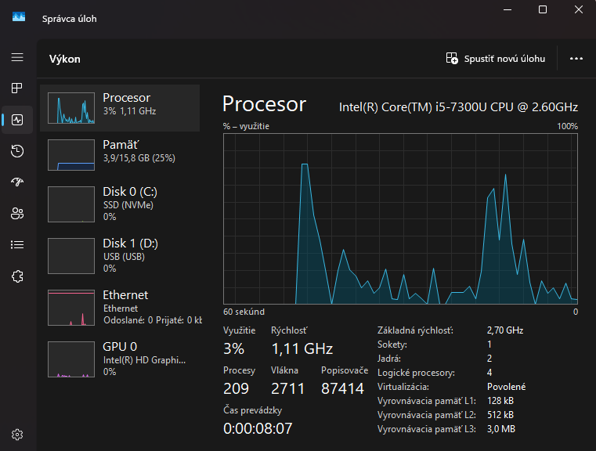
Task: Switch to the Users page icon
Action: (17, 213)
